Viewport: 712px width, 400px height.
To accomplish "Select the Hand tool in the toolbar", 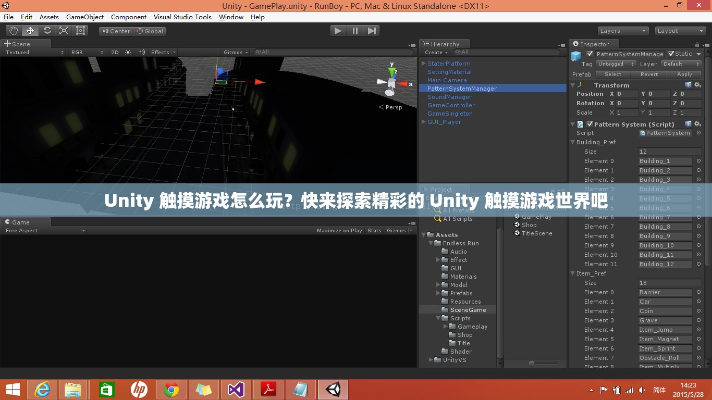I will [x=14, y=31].
